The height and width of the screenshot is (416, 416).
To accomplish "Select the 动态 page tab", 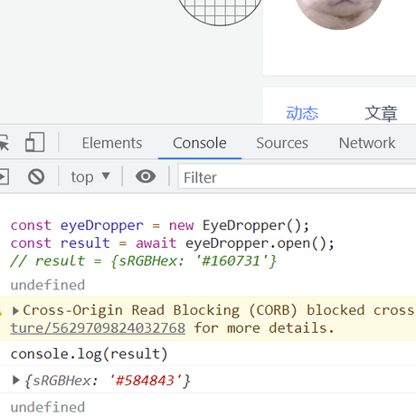I will [302, 114].
